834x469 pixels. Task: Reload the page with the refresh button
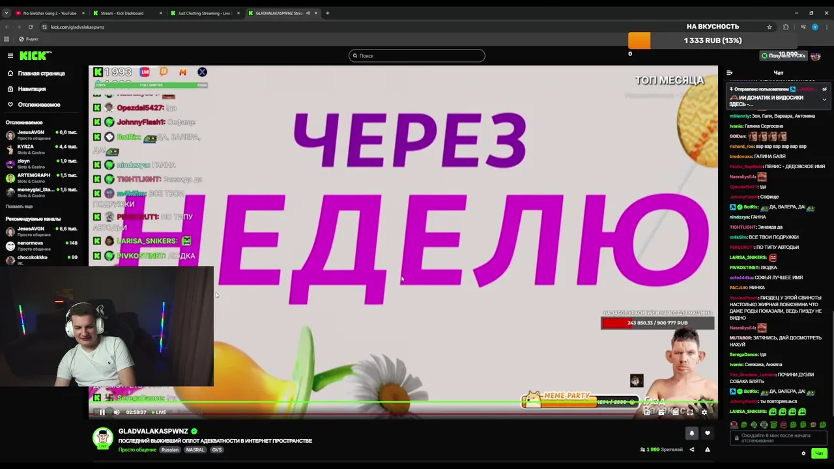click(x=30, y=27)
